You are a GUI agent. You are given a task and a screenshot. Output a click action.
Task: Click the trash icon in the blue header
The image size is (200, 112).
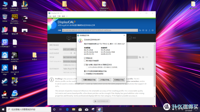146,30
